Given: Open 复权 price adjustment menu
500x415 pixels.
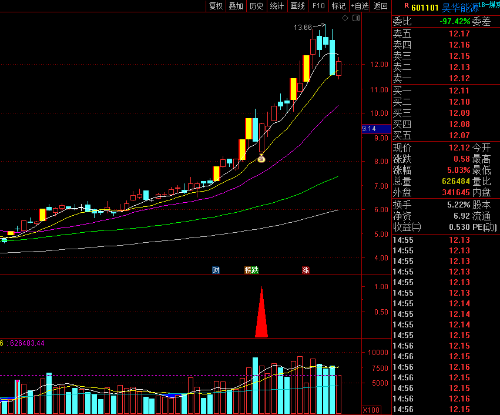Looking at the screenshot, I should coord(216,6).
